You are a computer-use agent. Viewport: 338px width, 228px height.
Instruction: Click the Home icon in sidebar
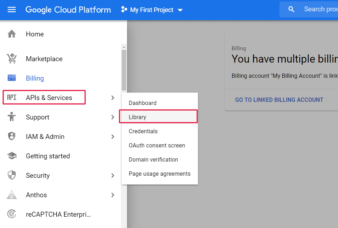coord(12,34)
